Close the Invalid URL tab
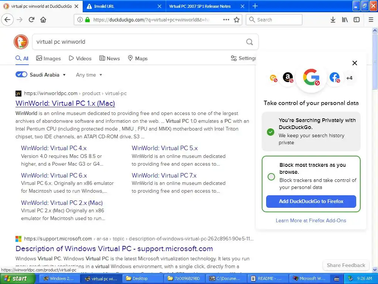 coord(159,6)
